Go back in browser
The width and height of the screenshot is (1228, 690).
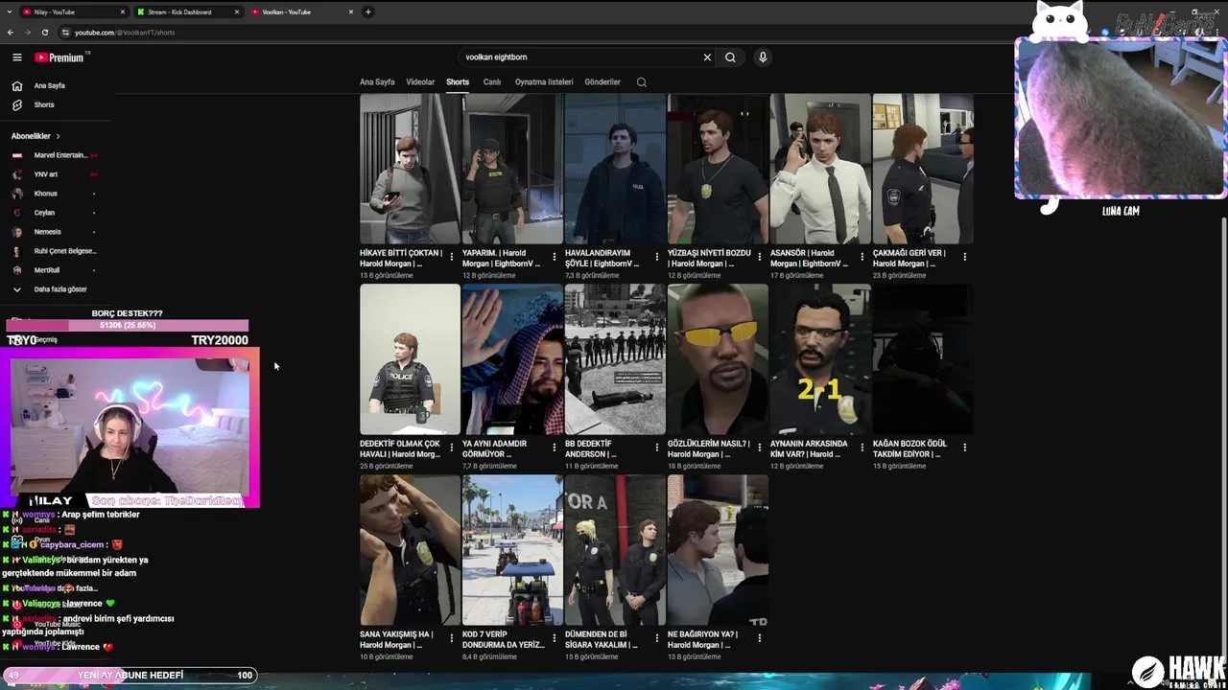11,33
